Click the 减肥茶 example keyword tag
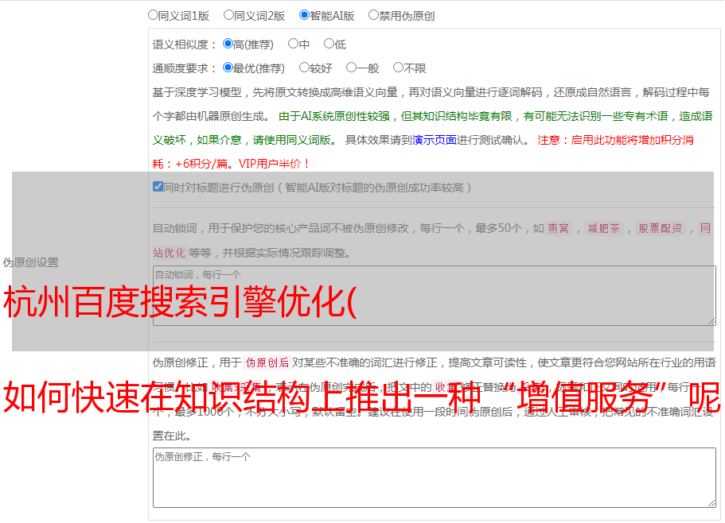 [603, 228]
